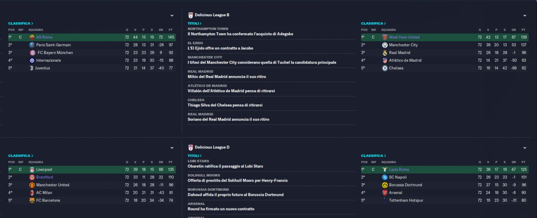Click the Delicious League D logo icon
537x218 pixels.
tap(191, 148)
